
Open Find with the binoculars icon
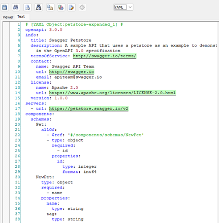pos(16,7)
